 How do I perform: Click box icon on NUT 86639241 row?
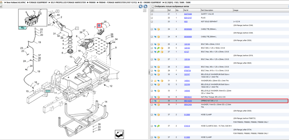point(158,97)
